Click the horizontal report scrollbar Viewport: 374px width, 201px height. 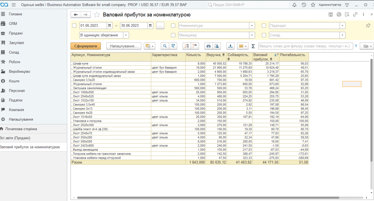(x=208, y=198)
